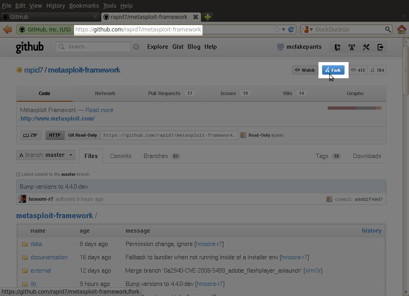The width and height of the screenshot is (409, 296).
Task: Open the File menu
Action: pos(6,6)
